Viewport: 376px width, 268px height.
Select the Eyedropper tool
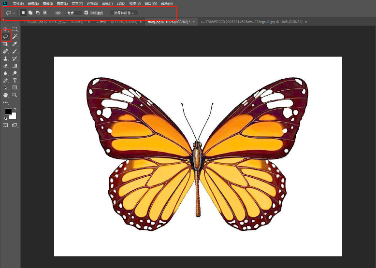tap(15, 44)
